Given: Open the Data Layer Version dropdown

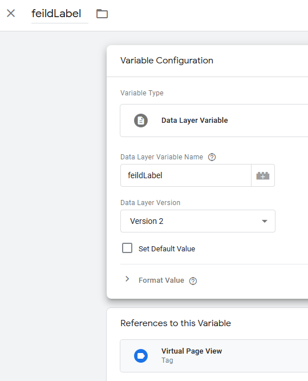Looking at the screenshot, I should (198, 221).
